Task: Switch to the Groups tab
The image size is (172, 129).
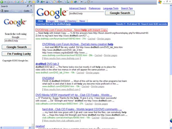Action: [61, 21]
